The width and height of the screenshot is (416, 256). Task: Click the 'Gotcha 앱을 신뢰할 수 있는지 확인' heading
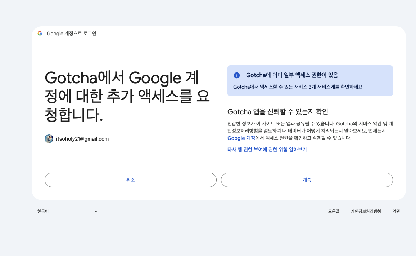pos(277,112)
